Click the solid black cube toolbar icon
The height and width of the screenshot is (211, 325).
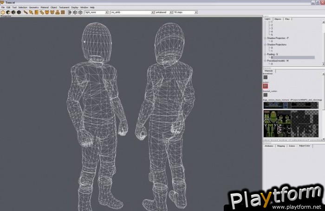click(19, 12)
